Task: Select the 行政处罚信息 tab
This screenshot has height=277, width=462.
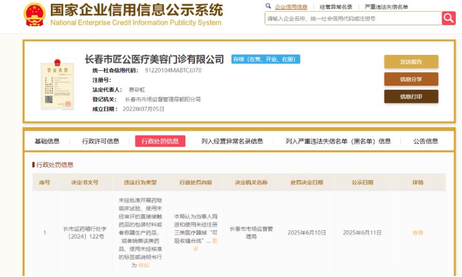Action: [x=160, y=141]
